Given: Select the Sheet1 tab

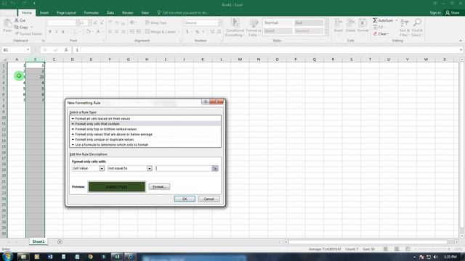Looking at the screenshot, I should [39, 241].
